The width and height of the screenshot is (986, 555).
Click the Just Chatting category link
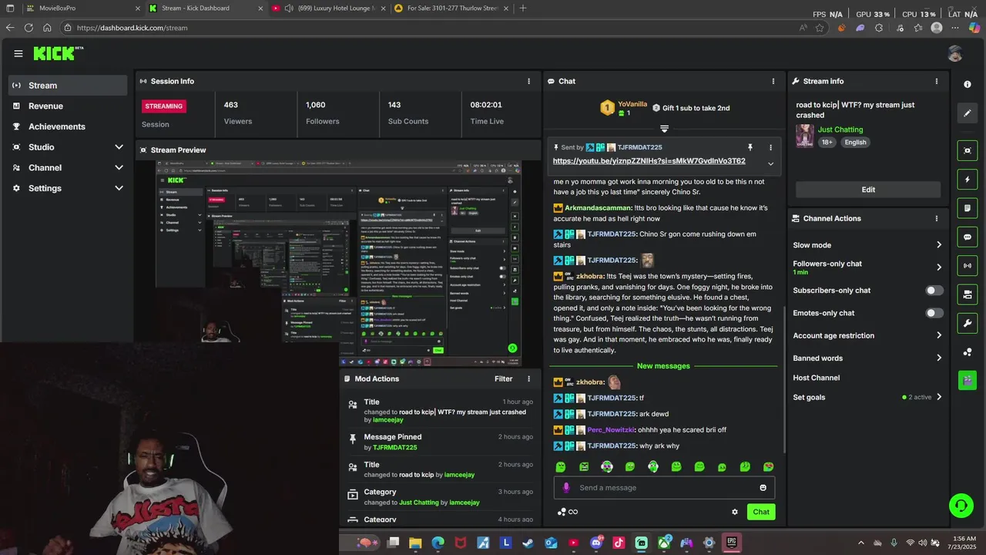click(x=840, y=129)
